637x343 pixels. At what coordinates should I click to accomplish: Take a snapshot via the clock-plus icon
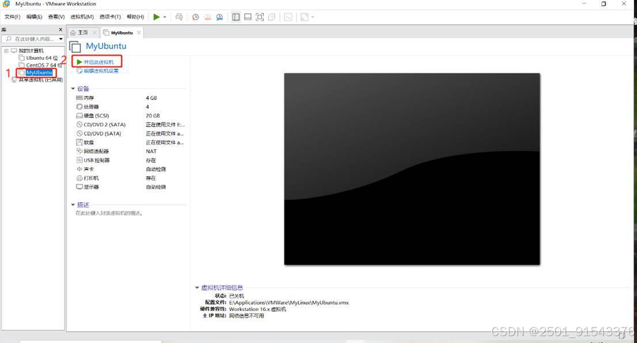tap(195, 17)
